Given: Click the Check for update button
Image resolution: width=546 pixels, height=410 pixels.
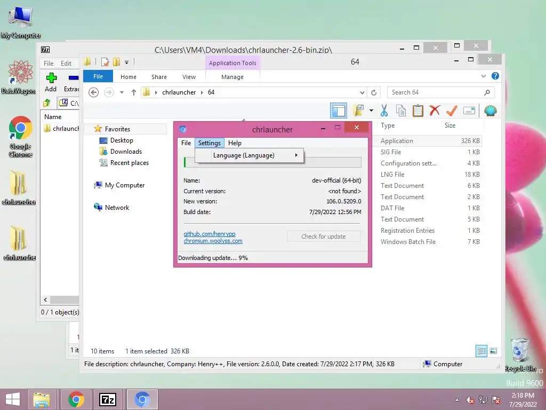Looking at the screenshot, I should (324, 236).
